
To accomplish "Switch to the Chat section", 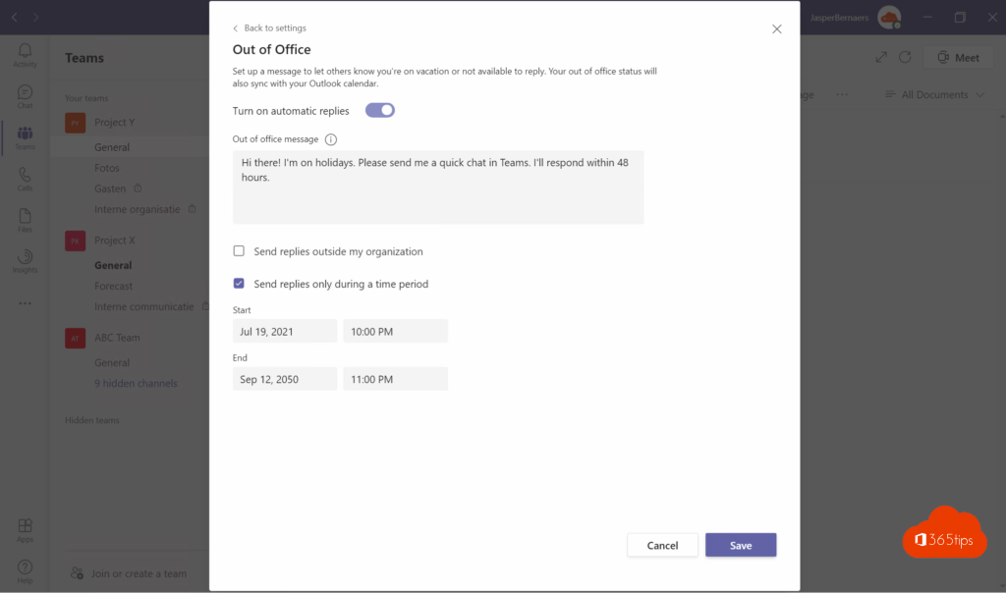I will (25, 95).
